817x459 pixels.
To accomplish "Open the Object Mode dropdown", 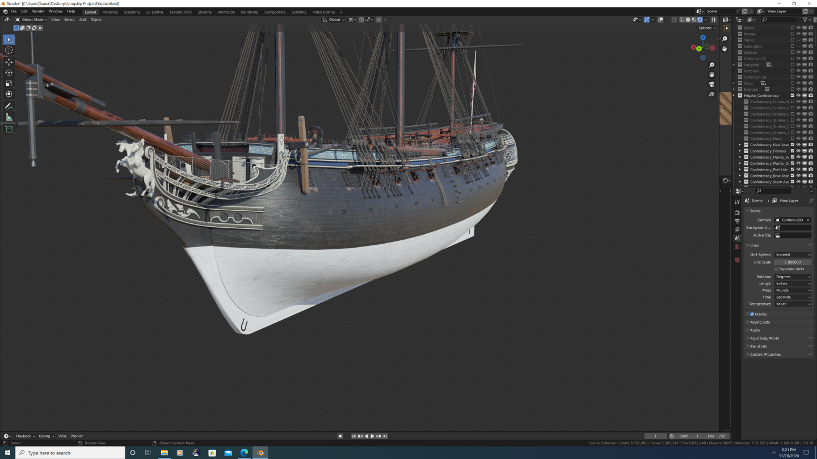I will point(31,20).
